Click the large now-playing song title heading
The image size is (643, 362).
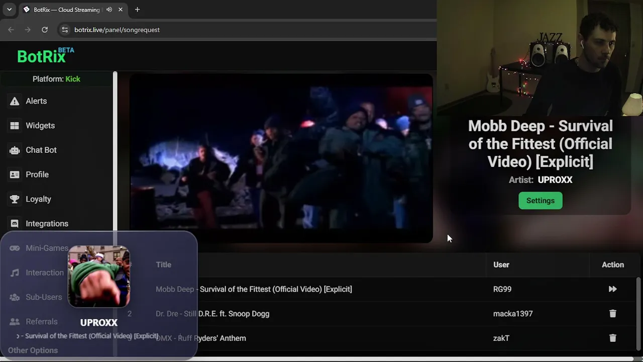[541, 144]
